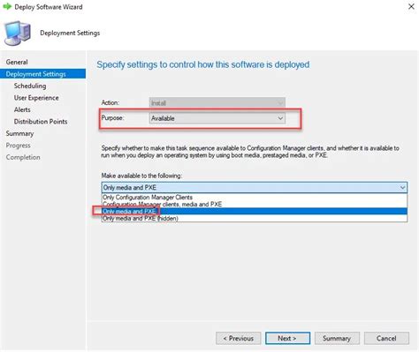Click the computer icon beside Deployment Settings
The height and width of the screenshot is (352, 419).
point(18,33)
